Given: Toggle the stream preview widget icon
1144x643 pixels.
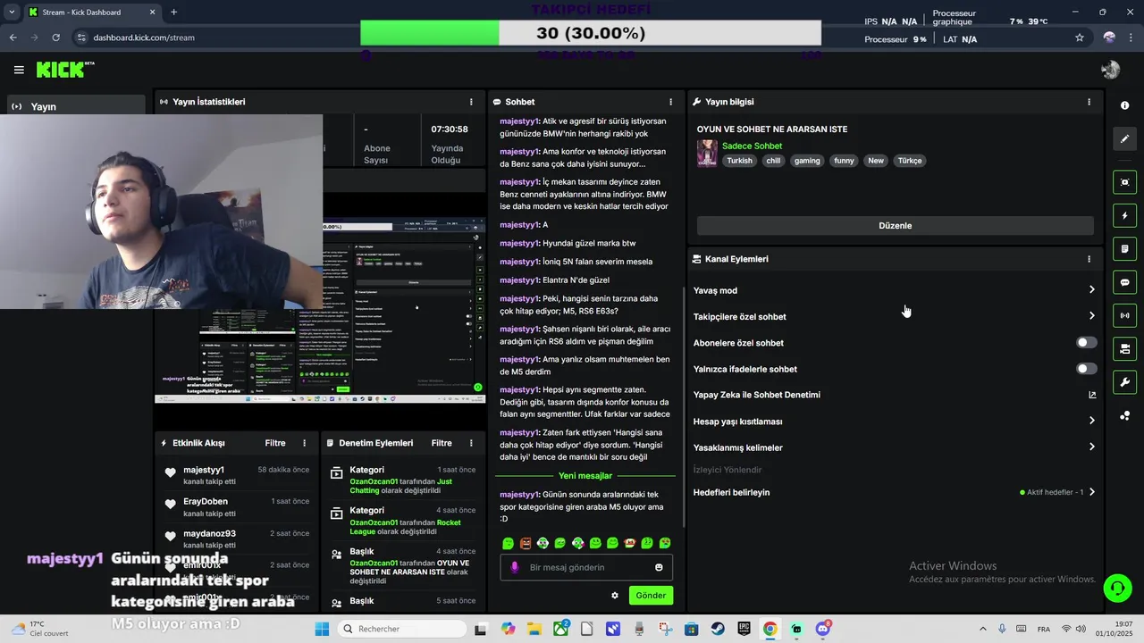Looking at the screenshot, I should click(x=1124, y=182).
